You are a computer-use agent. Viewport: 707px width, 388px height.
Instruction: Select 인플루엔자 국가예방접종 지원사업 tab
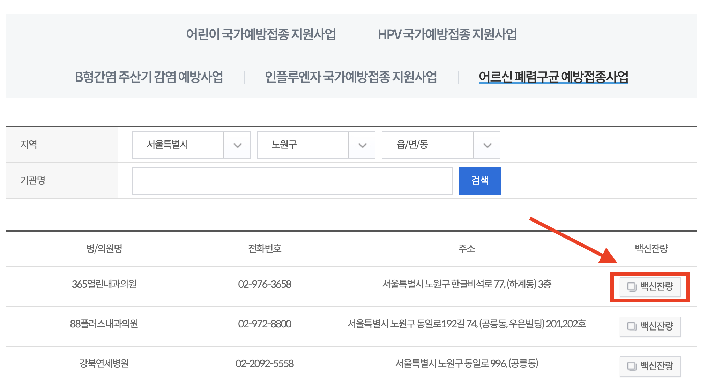tap(351, 77)
